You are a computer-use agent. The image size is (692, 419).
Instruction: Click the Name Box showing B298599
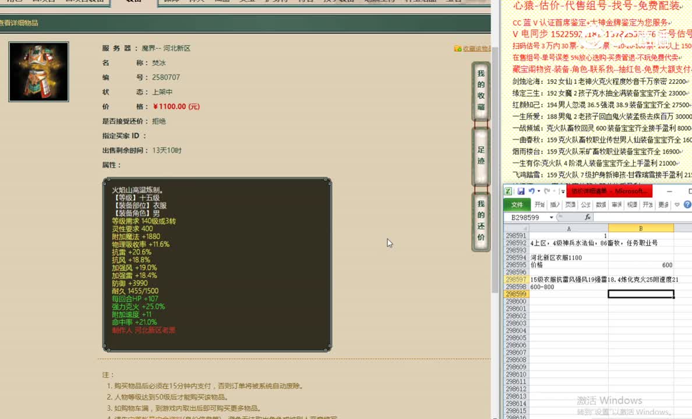click(525, 218)
